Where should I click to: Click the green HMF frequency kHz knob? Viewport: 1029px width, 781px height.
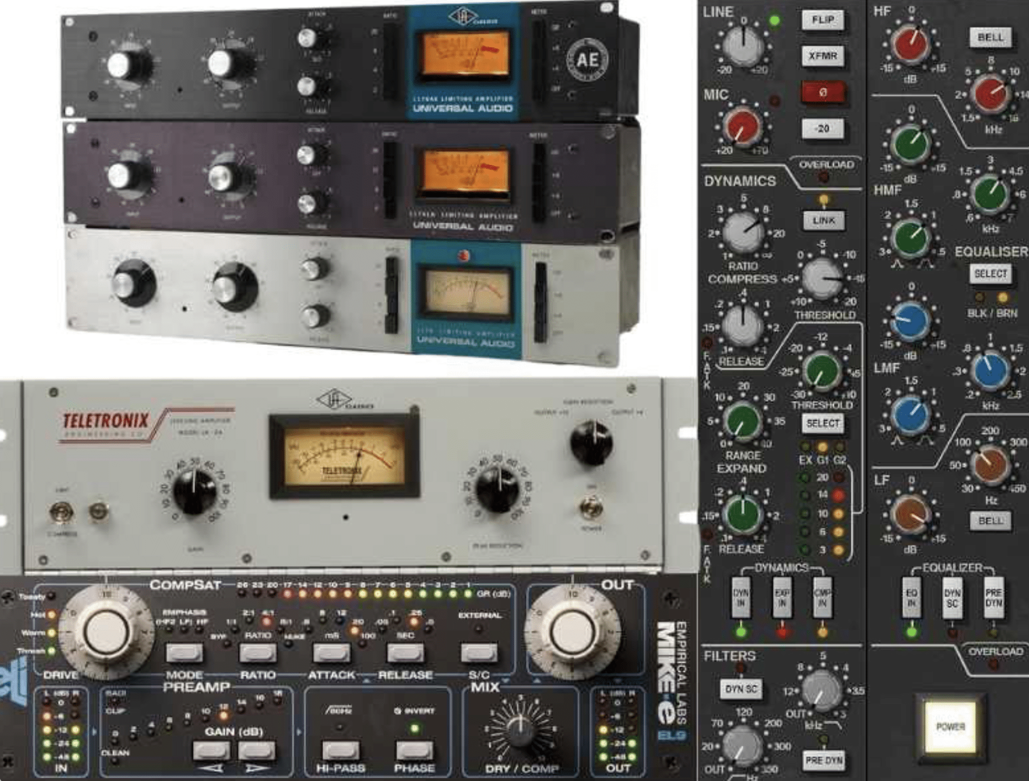989,194
